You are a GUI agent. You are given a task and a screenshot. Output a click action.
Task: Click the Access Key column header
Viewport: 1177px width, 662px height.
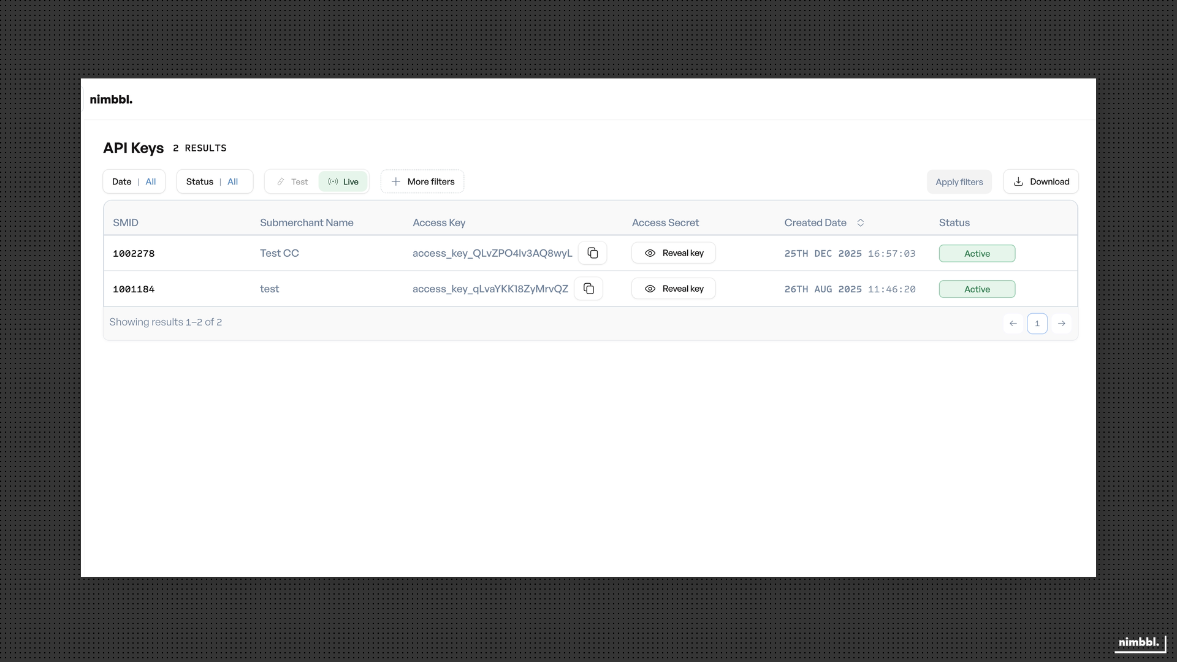click(439, 223)
